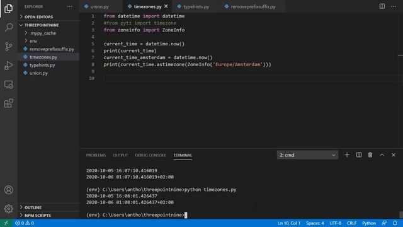The height and width of the screenshot is (227, 403).
Task: Expand the NPM Scripts section
Action: (x=48, y=216)
